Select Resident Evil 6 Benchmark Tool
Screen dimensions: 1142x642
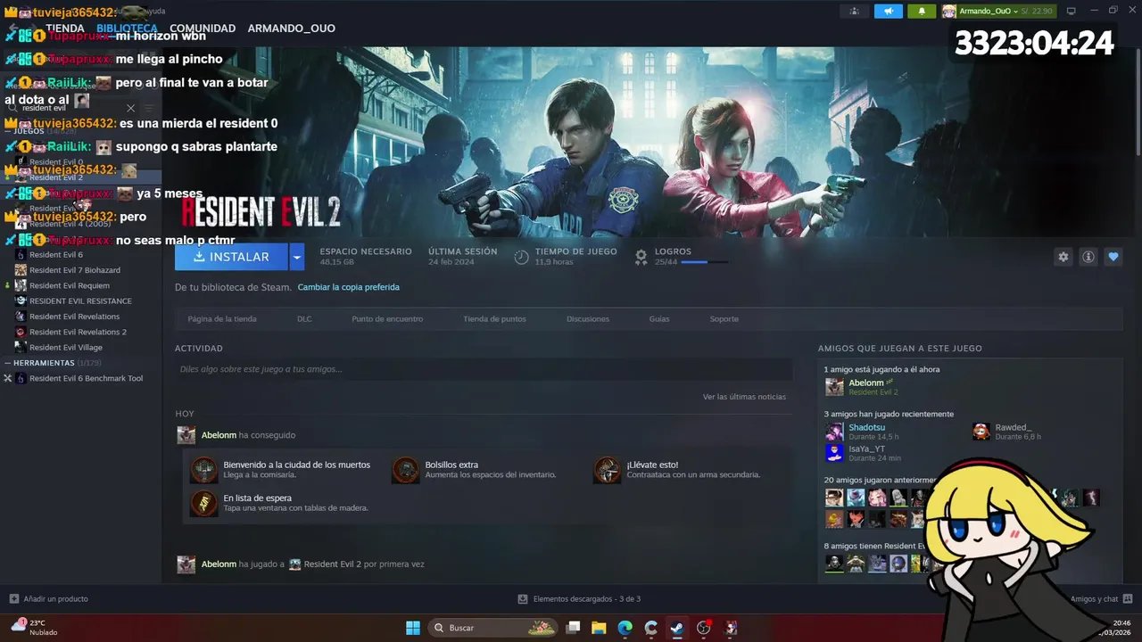tap(86, 378)
